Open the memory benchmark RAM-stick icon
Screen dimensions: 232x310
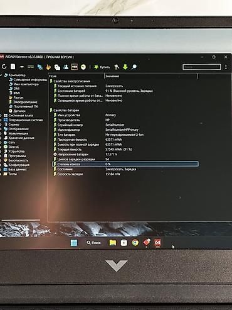pos(31,67)
